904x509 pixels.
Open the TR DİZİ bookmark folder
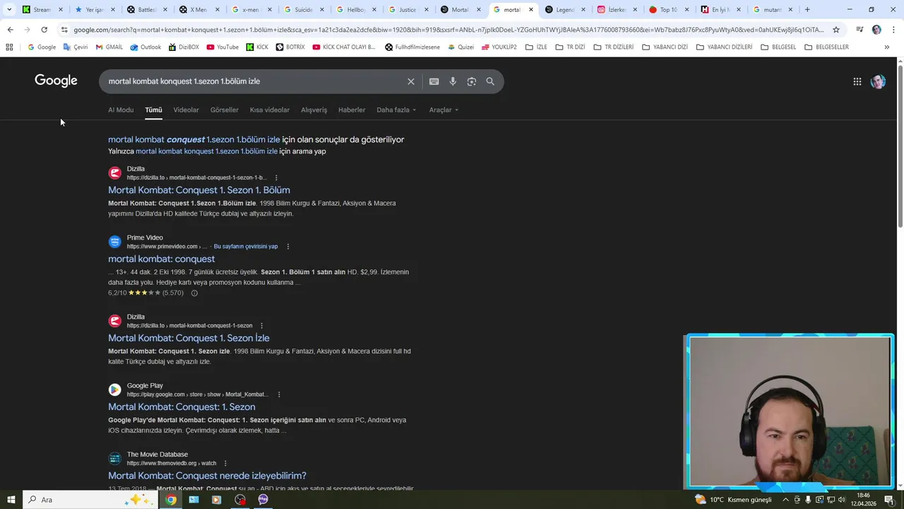click(570, 47)
